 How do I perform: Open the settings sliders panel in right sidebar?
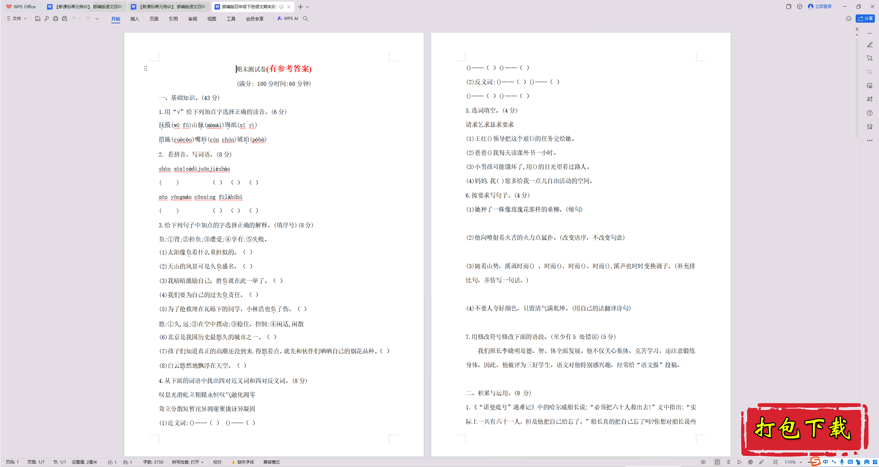click(870, 72)
